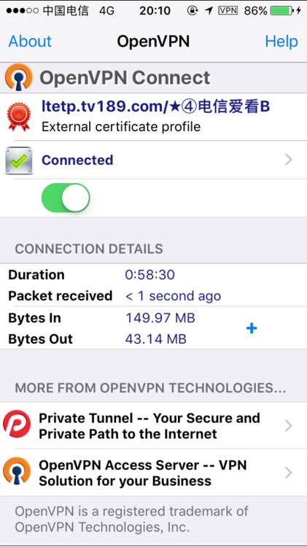The image size is (307, 547).
Task: Tap Private Tunnel secure path link text
Action: coord(149,426)
